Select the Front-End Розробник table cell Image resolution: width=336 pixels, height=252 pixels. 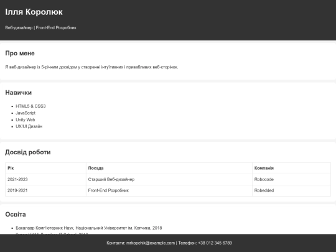point(169,190)
